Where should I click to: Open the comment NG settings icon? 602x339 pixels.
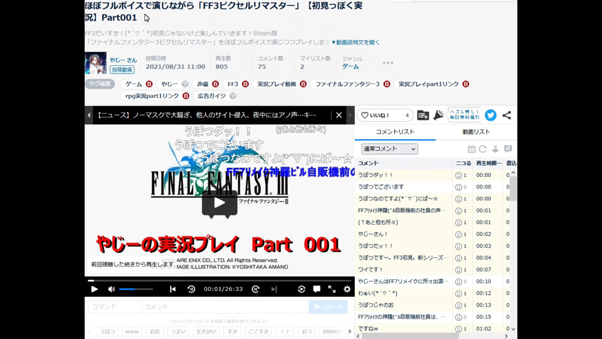[x=508, y=149]
